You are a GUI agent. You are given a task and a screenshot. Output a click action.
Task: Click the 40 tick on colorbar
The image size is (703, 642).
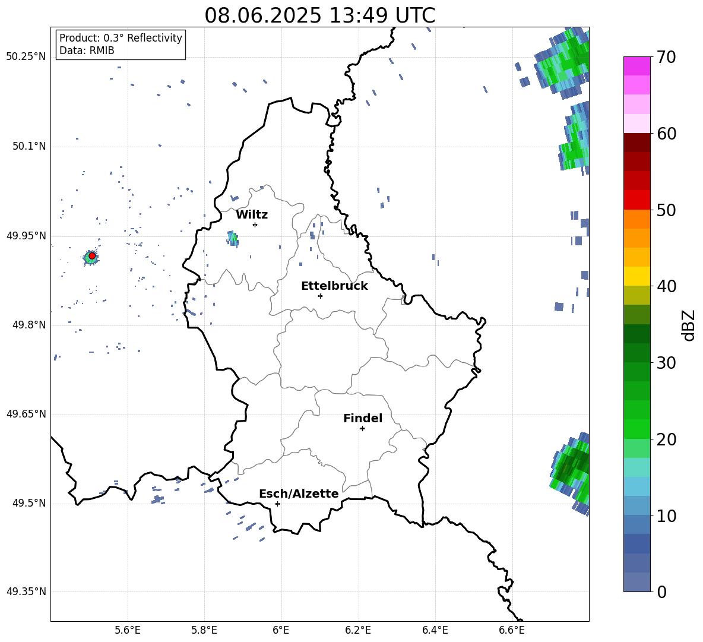tap(666, 286)
